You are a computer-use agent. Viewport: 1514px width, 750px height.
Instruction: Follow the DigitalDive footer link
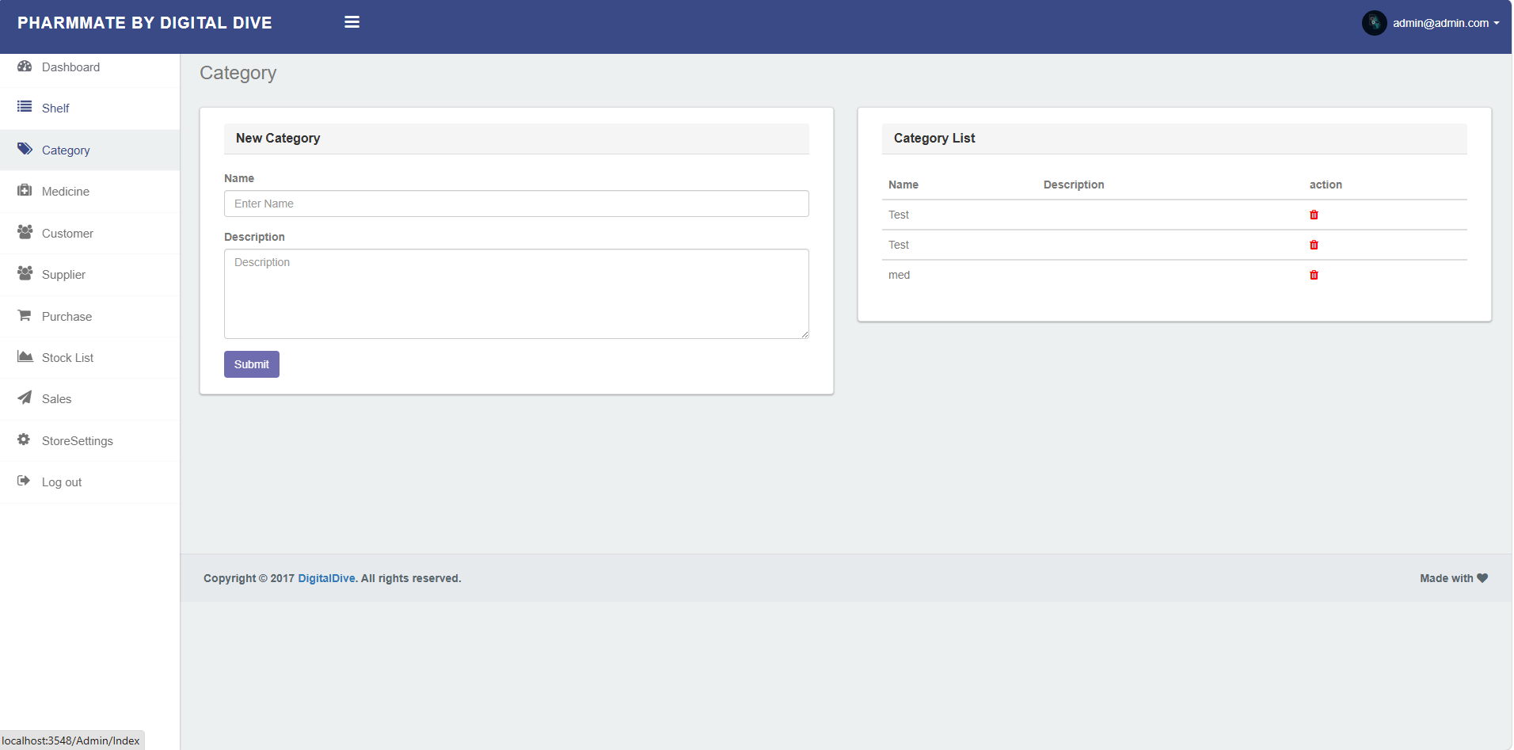[x=326, y=578]
